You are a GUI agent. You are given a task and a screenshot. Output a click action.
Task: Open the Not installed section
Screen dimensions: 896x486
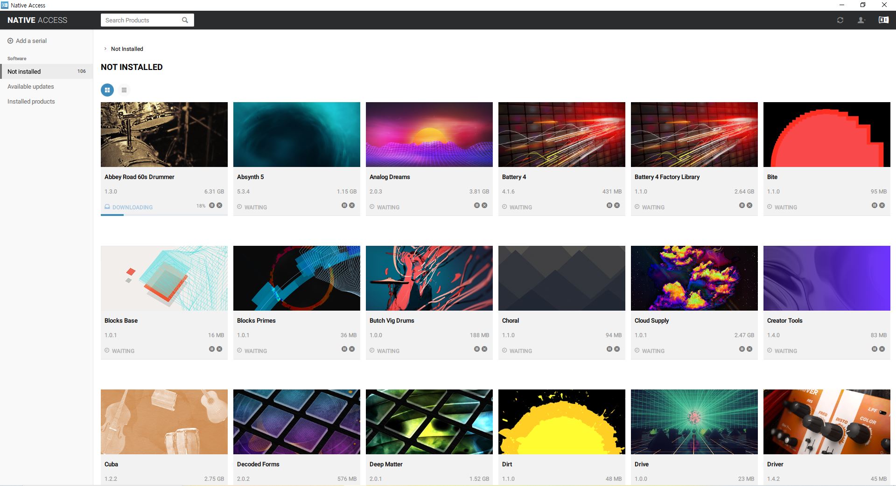[47, 71]
